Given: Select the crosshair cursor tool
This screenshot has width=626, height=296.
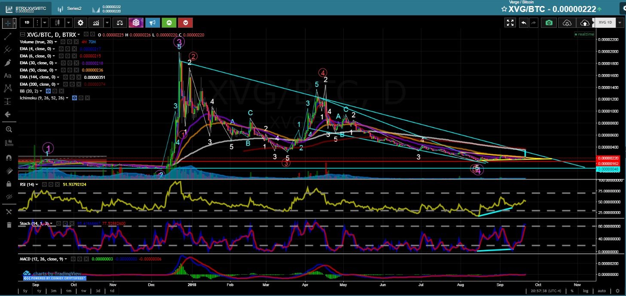Looking at the screenshot, I should [8, 23].
